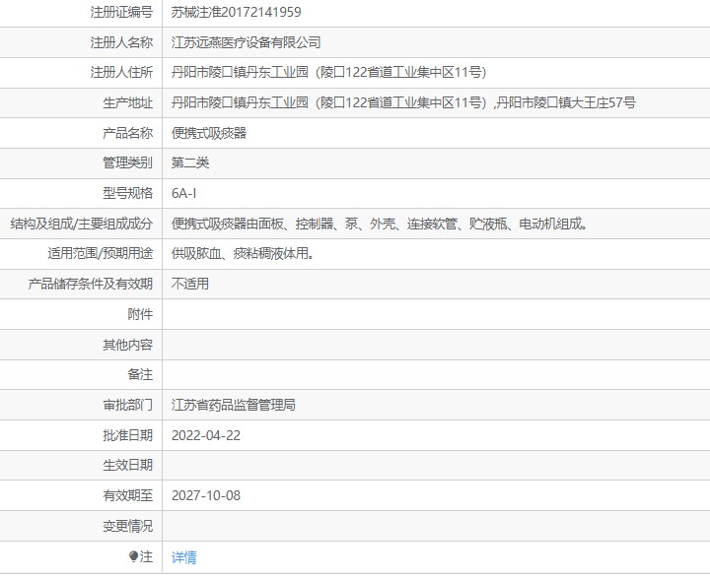Click the 型号规格 label
Viewport: 710px width, 579px height.
pos(127,193)
